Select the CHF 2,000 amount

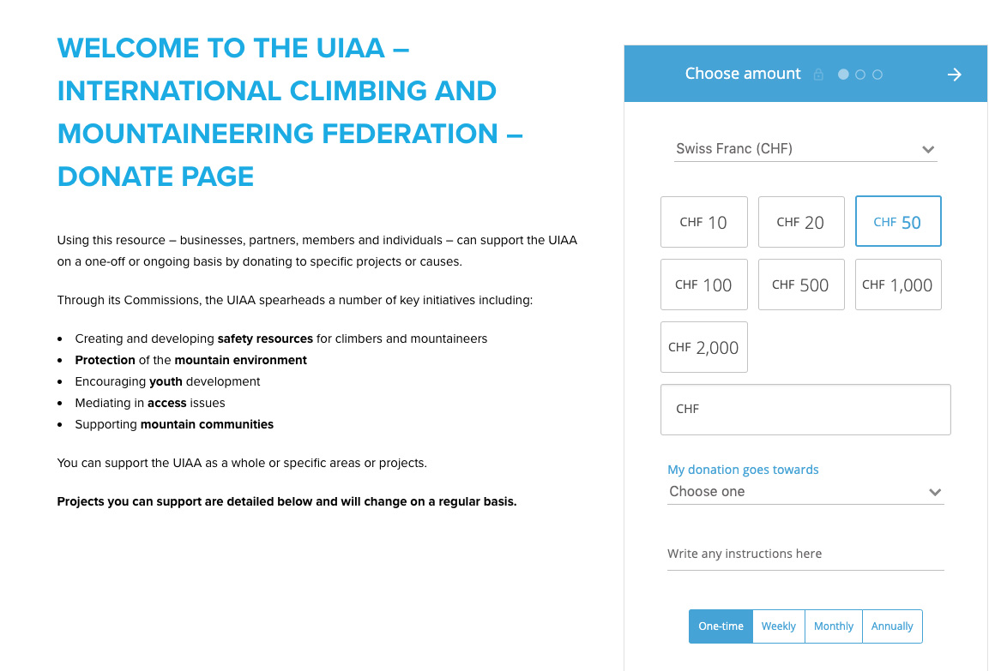pos(704,347)
